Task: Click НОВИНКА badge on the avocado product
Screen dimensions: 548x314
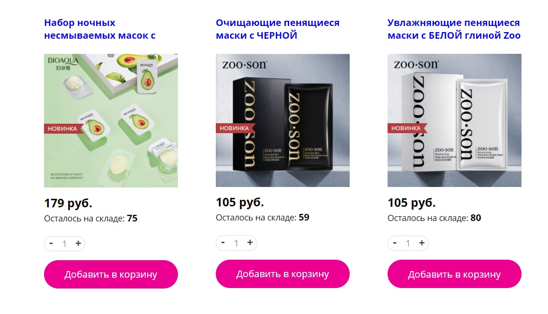Action: click(x=63, y=129)
